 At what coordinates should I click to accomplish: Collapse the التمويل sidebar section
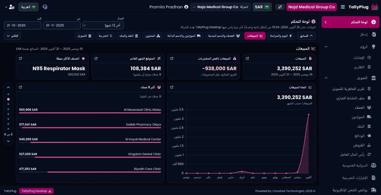coord(326,78)
